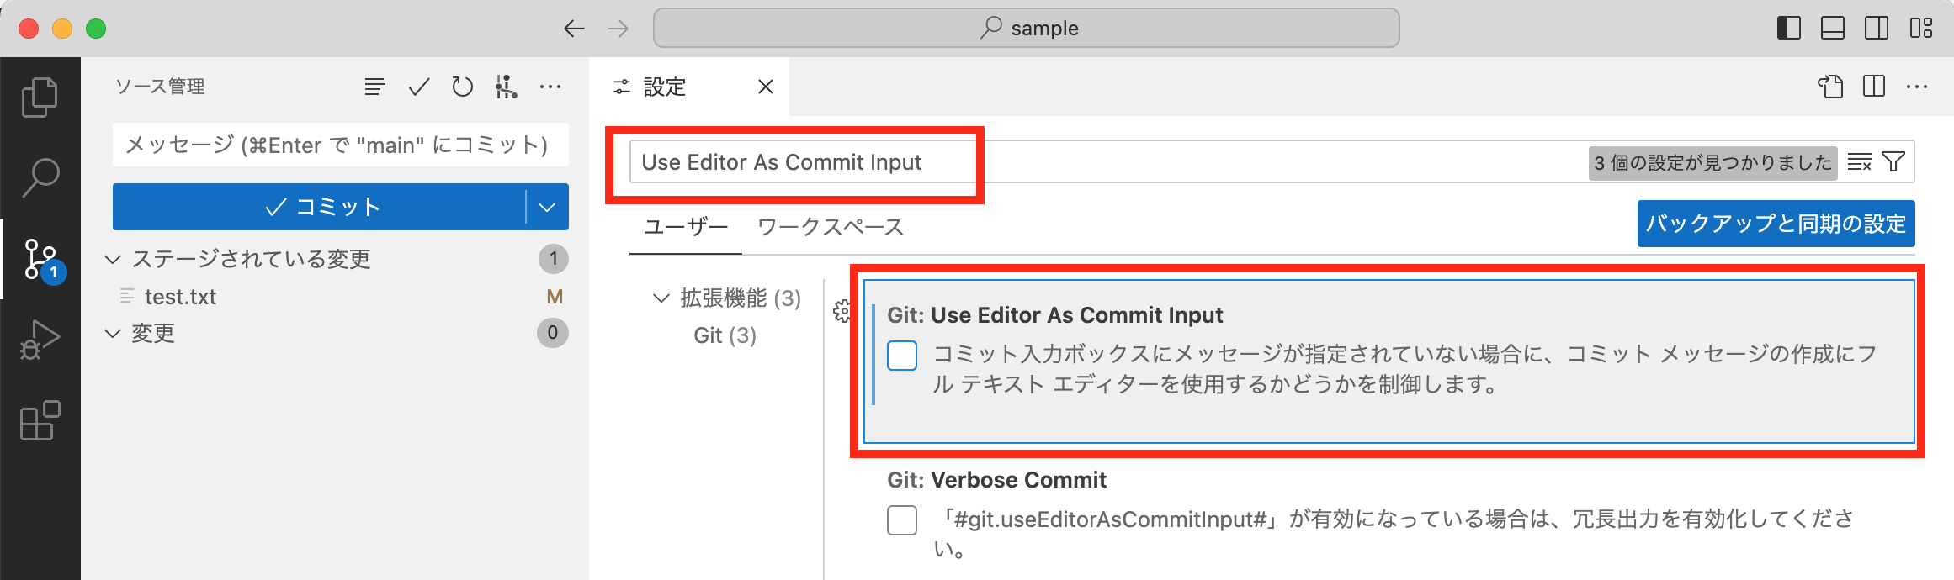Viewport: 1954px width, 580px height.
Task: Enable Use Editor As Commit Input checkbox
Action: [x=902, y=356]
